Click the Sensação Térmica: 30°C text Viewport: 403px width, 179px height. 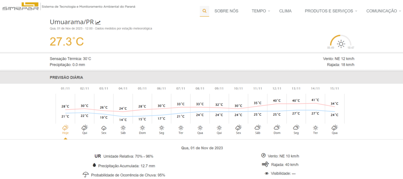pos(70,59)
